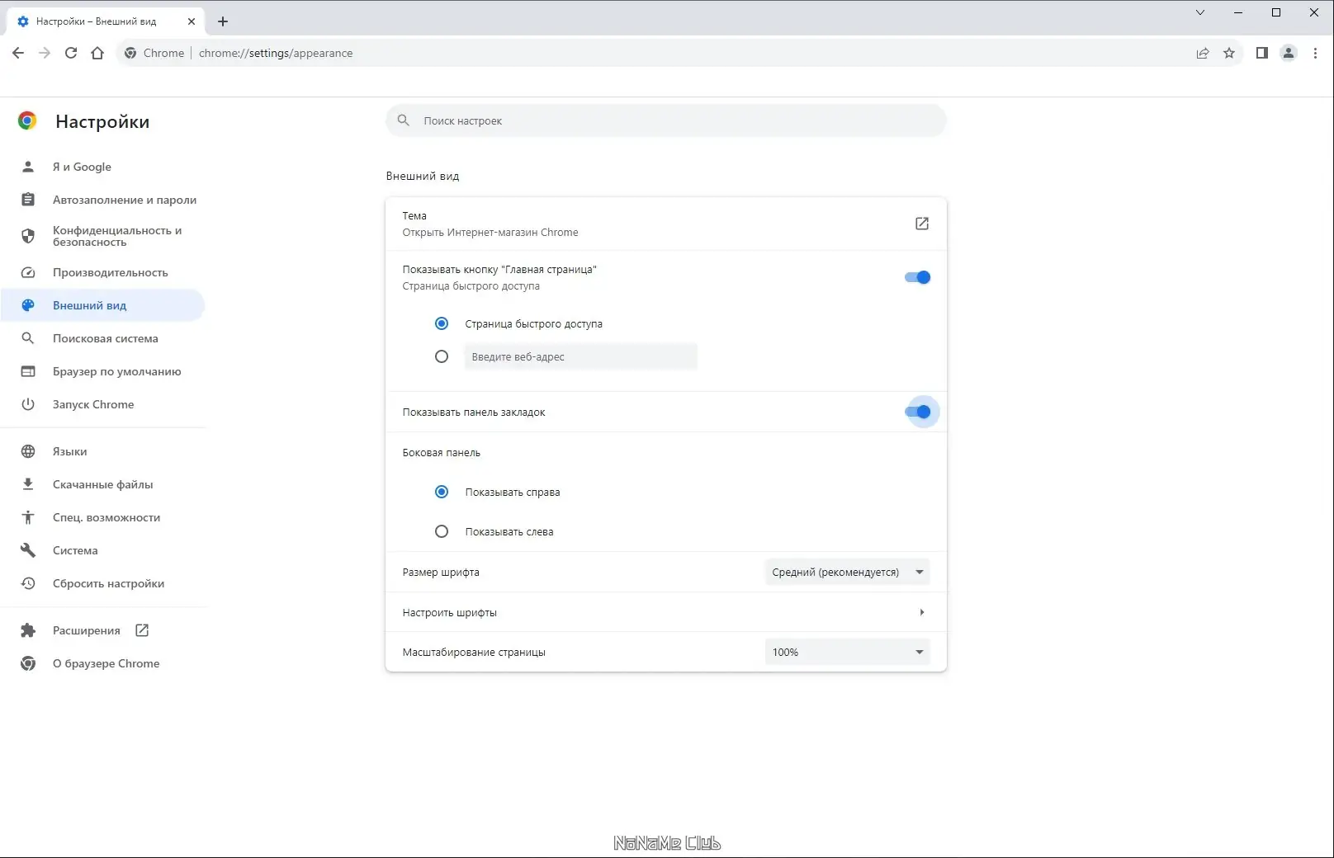Select the Конфиденциальность и безопасность shield icon
1334x858 pixels.
point(27,236)
